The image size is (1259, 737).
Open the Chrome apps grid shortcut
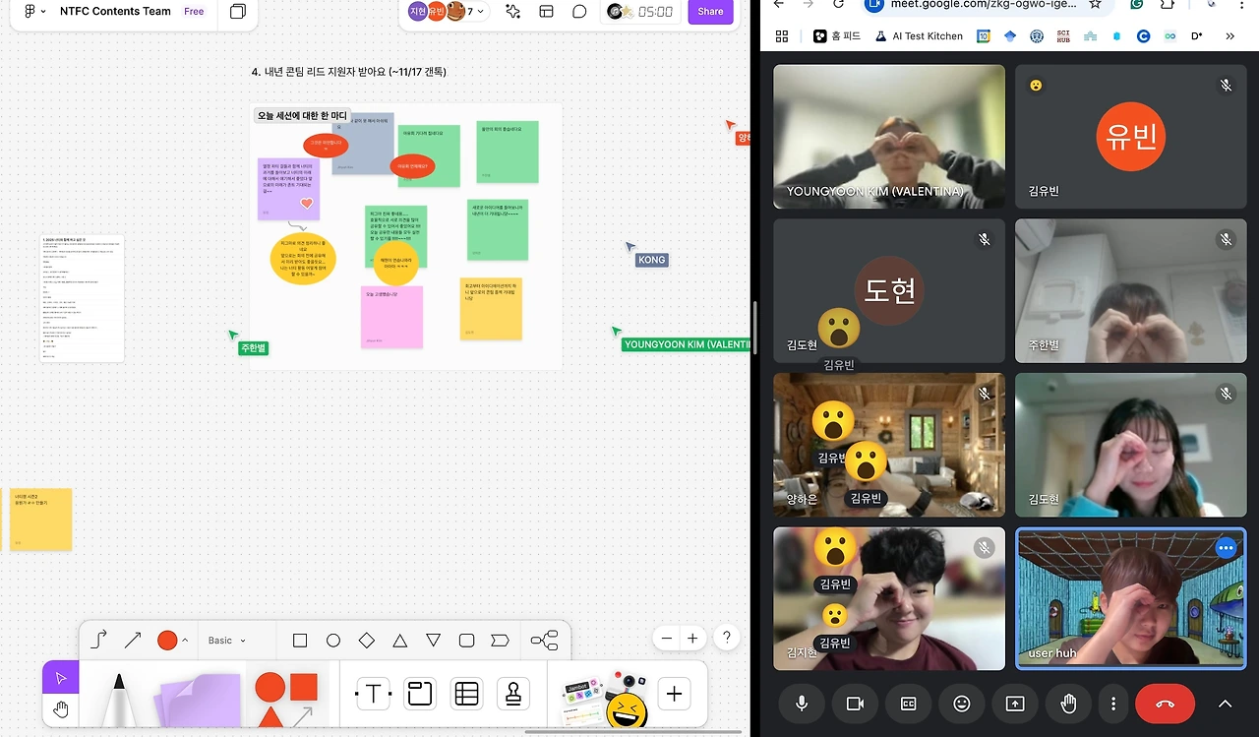pos(782,36)
